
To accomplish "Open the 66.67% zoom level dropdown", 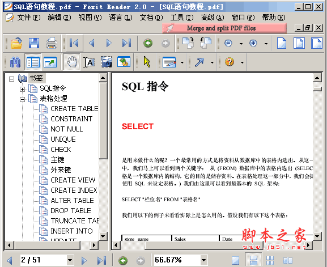I will click(x=203, y=260).
